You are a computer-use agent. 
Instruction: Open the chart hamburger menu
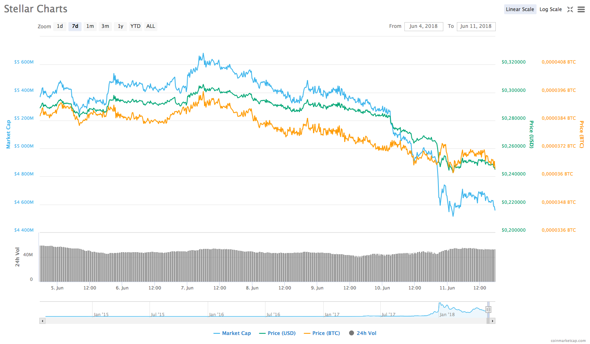[581, 9]
